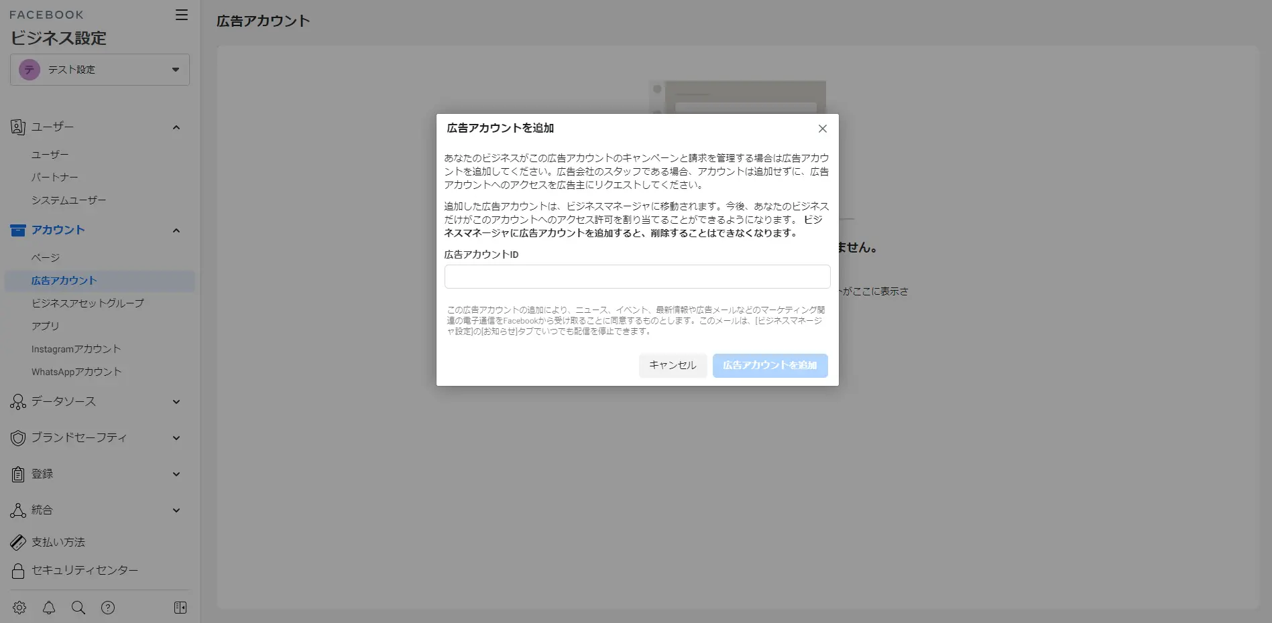Click the 支払い方法 payment card icon

point(18,542)
